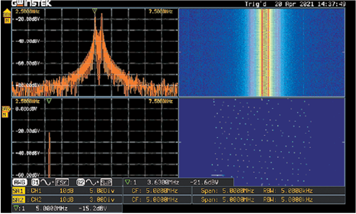Click the date and time 20 Apr 2021

point(310,4)
